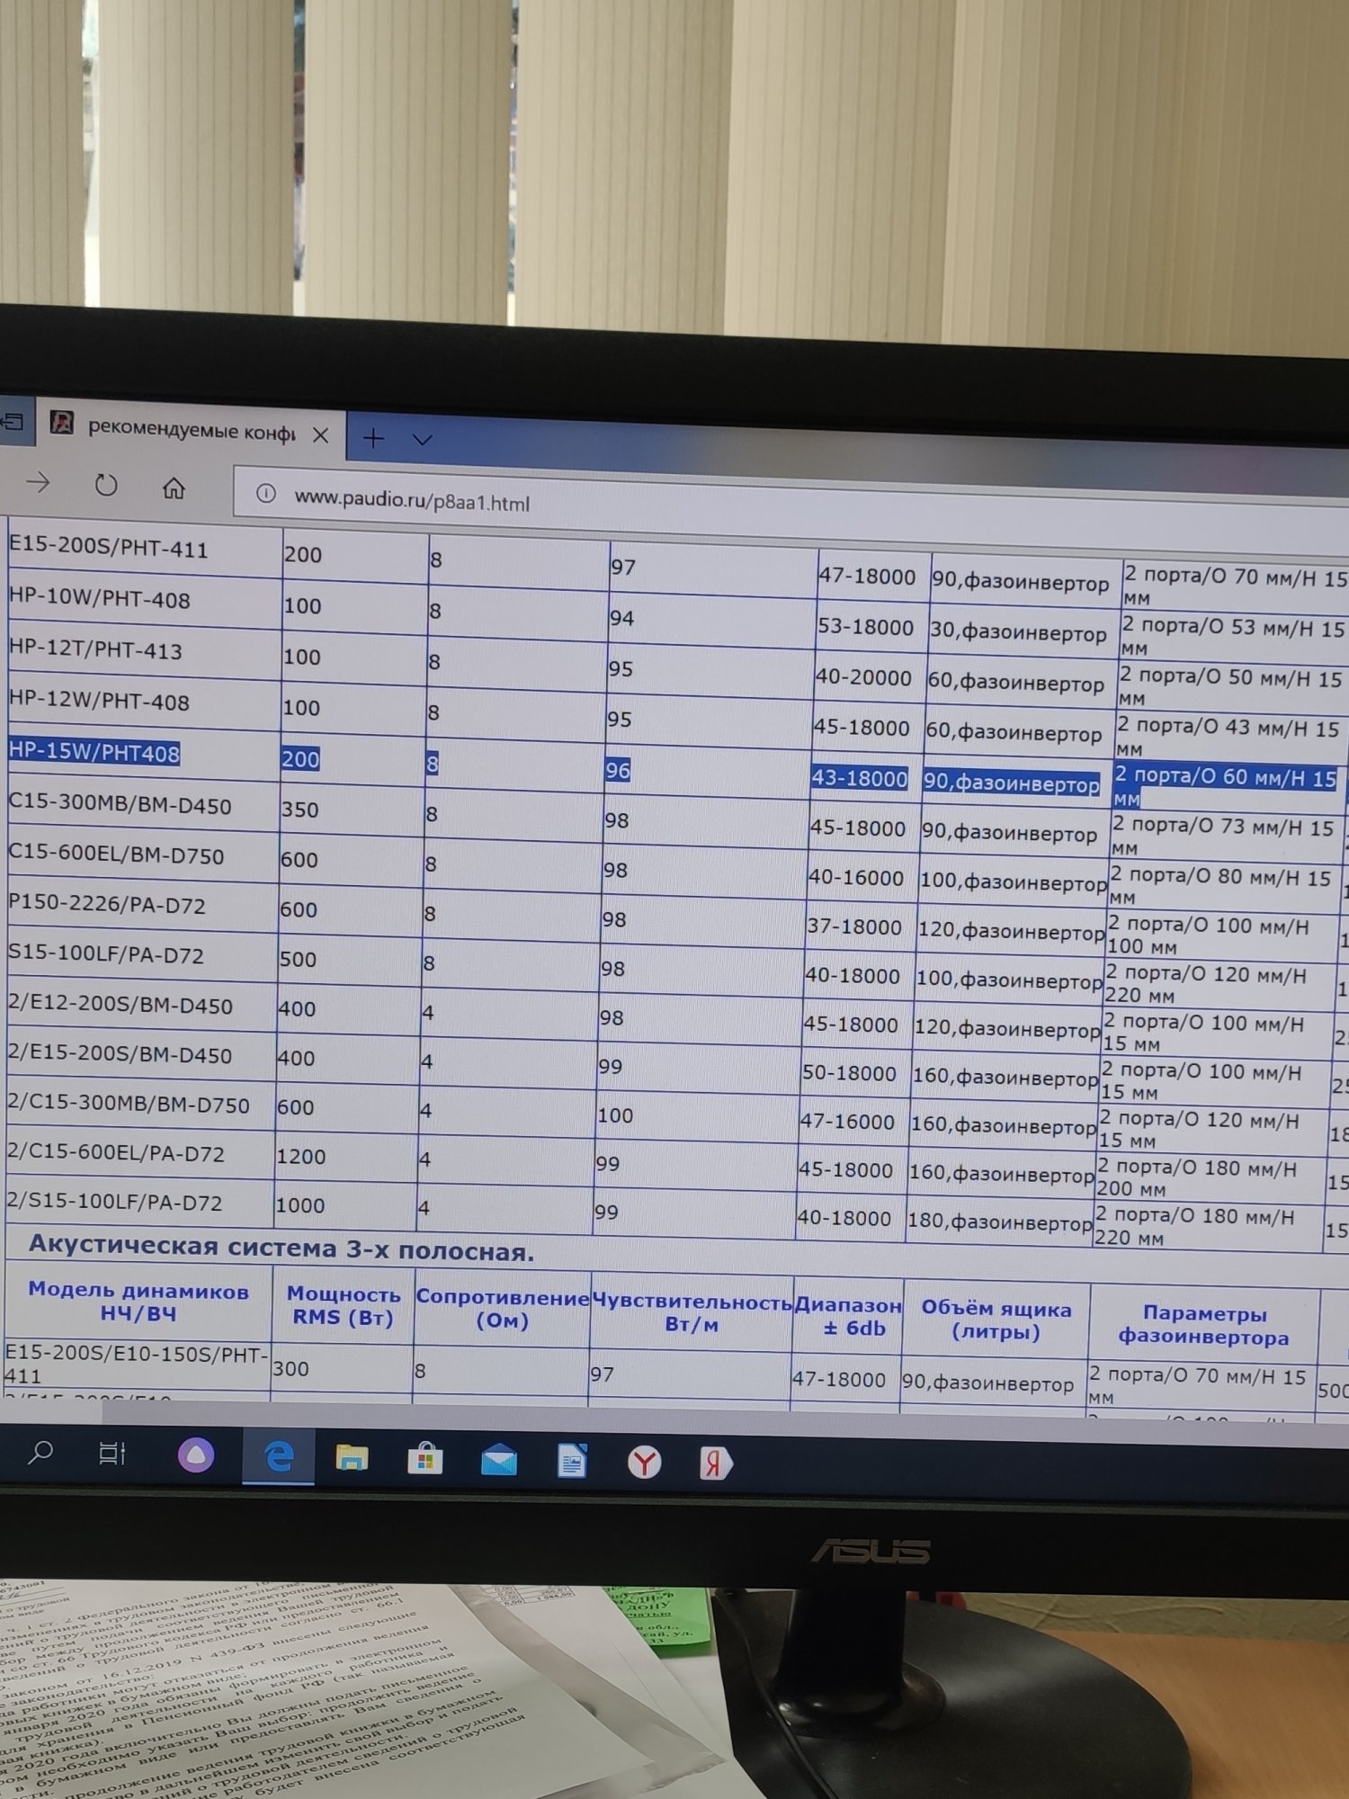Screen dimensions: 1349x1799
Task: Select the E15-200S/PHT-411 model cell
Action: click(144, 549)
